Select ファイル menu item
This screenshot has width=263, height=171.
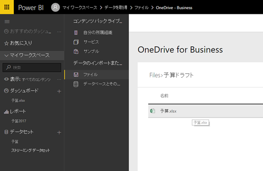click(96, 75)
